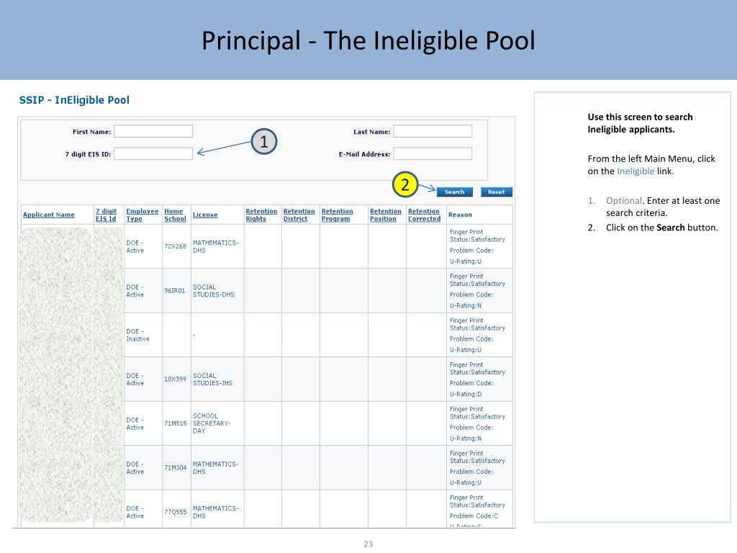Select the E-Mail Address input field
The height and width of the screenshot is (553, 737).
[x=433, y=154]
